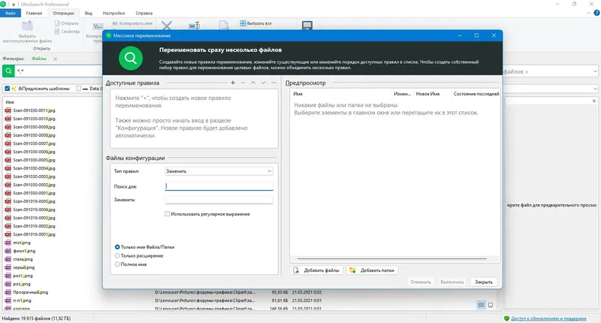
Task: Remove the 'Файлы' filter with the X
Action: coord(55,59)
